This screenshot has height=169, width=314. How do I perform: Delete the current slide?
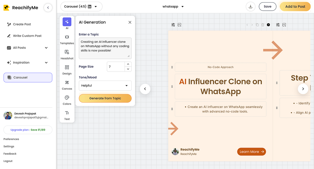(x=263, y=25)
